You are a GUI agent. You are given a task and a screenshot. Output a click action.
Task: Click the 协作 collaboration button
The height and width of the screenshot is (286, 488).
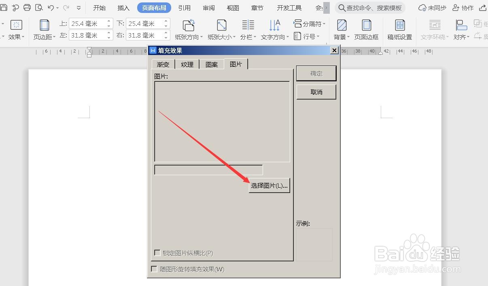(x=463, y=8)
